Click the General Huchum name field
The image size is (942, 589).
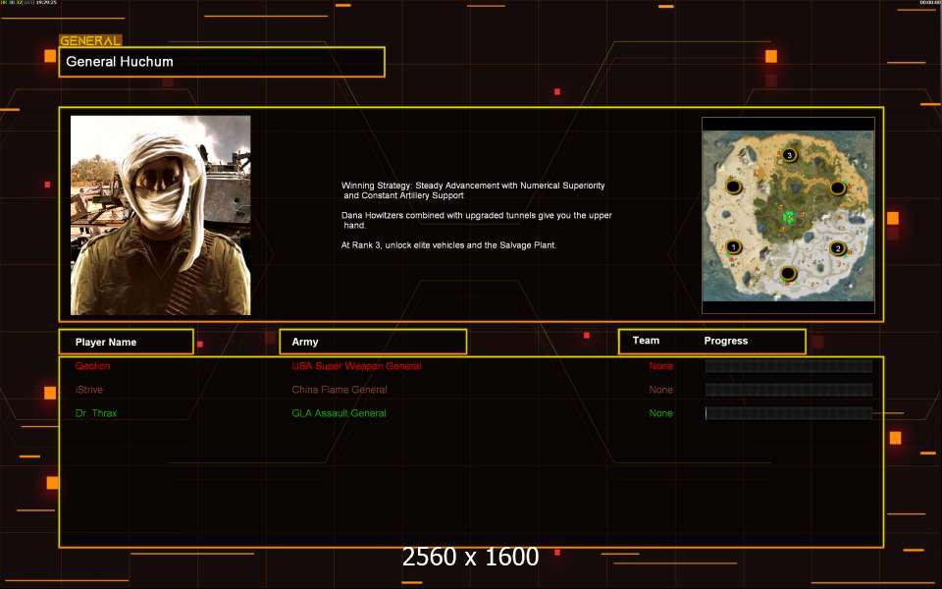click(x=222, y=62)
